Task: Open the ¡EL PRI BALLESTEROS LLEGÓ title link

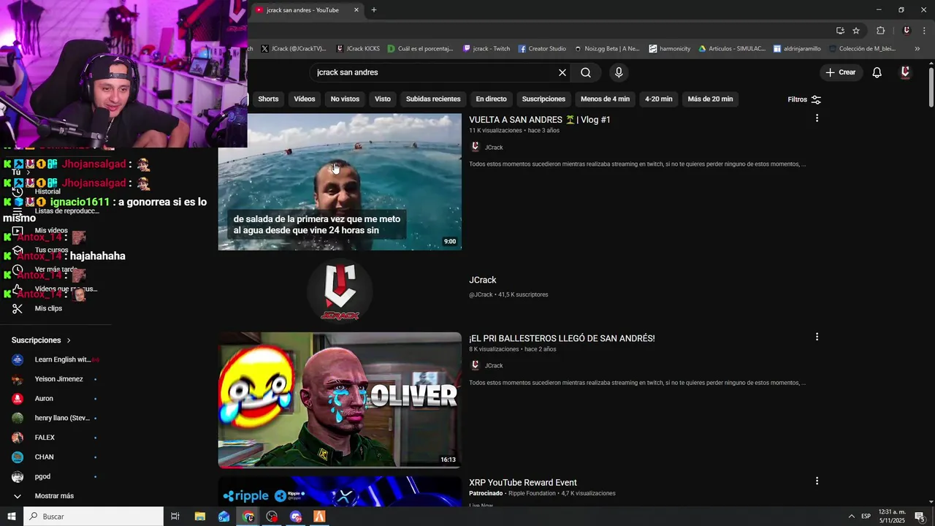Action: coord(562,338)
